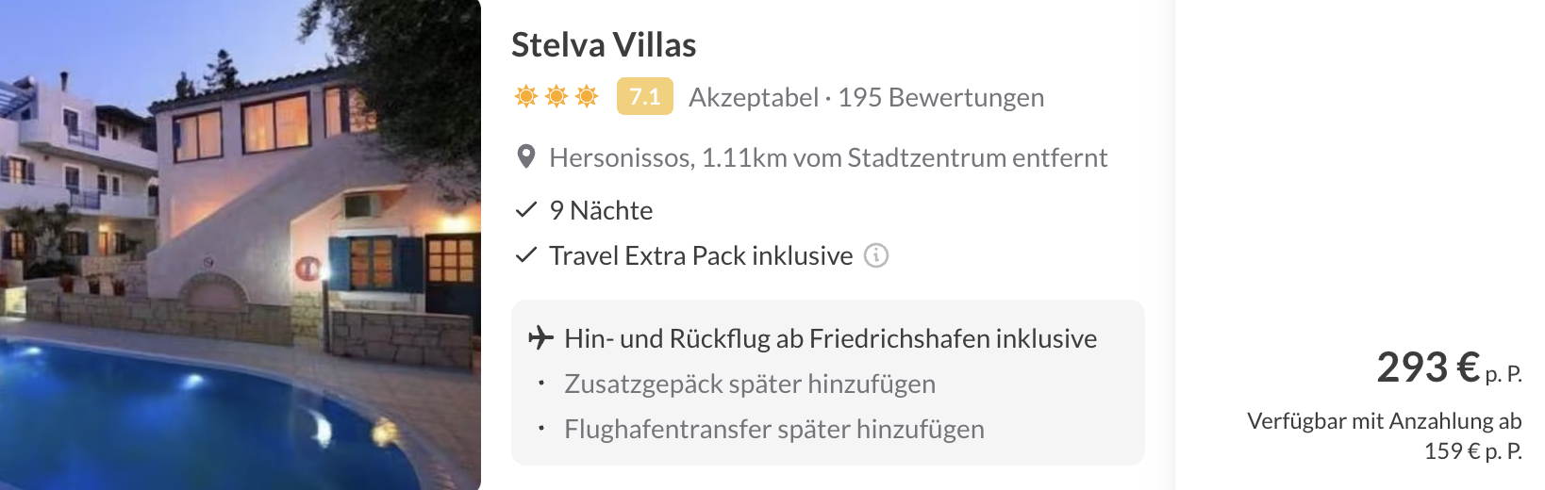Click Hin- und Rückflug ab Friedrichshafen text

(x=830, y=338)
